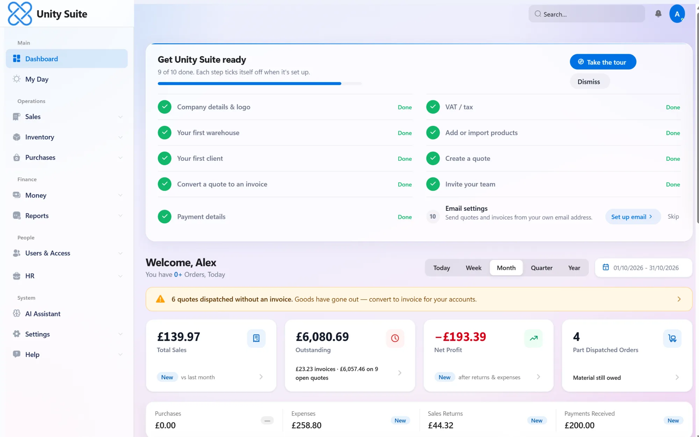Click the My Day sun icon
The image size is (699, 437).
(16, 79)
